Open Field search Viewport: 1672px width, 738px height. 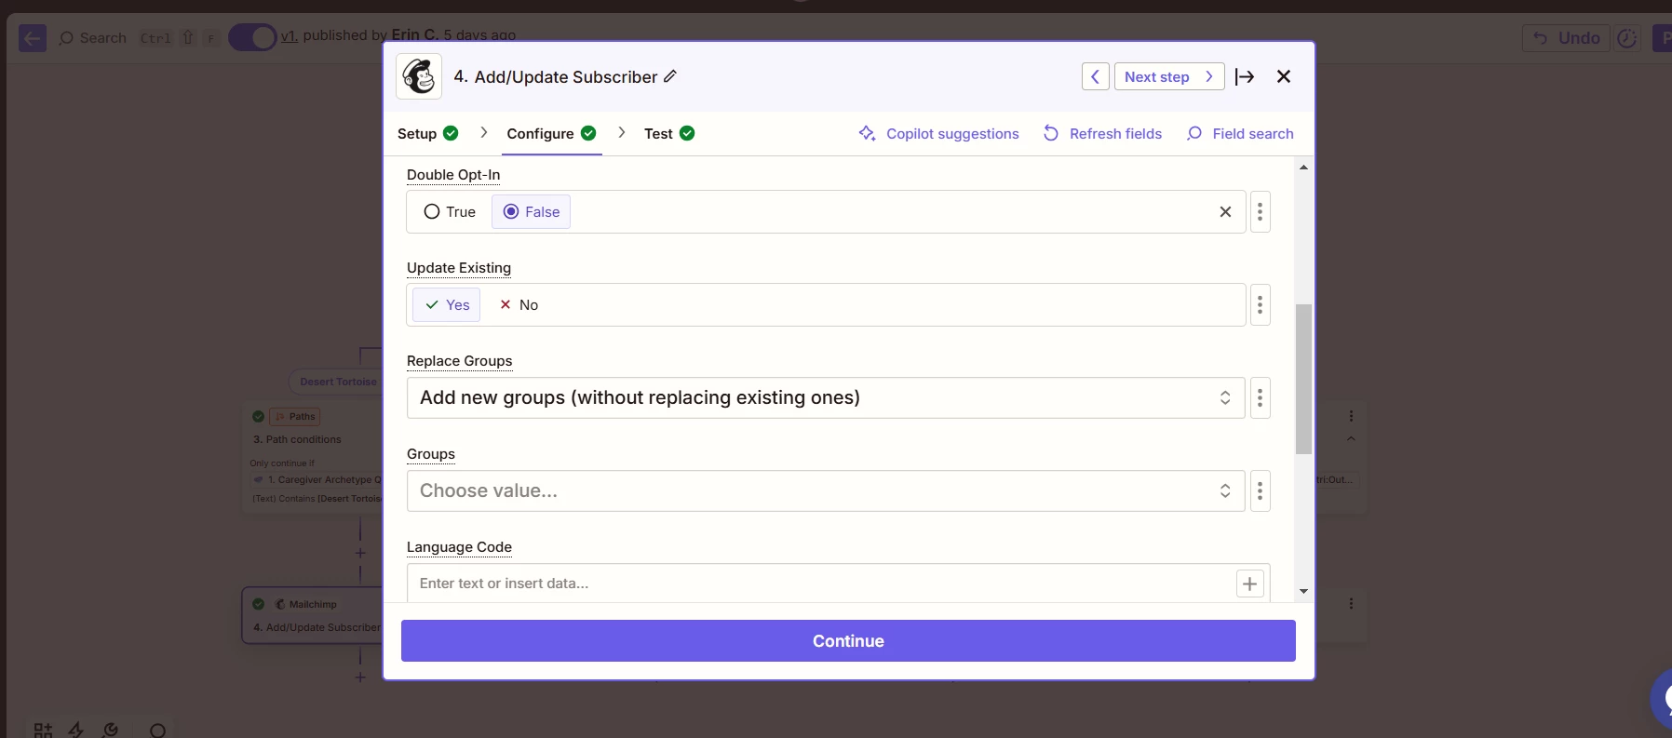[x=1240, y=133]
